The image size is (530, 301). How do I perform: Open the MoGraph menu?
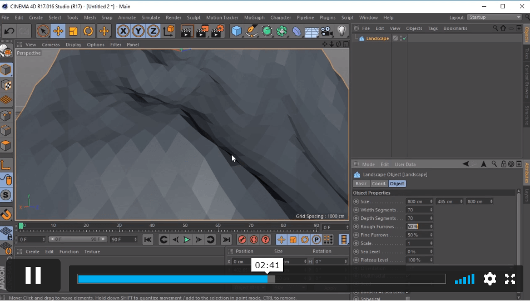[x=254, y=17]
